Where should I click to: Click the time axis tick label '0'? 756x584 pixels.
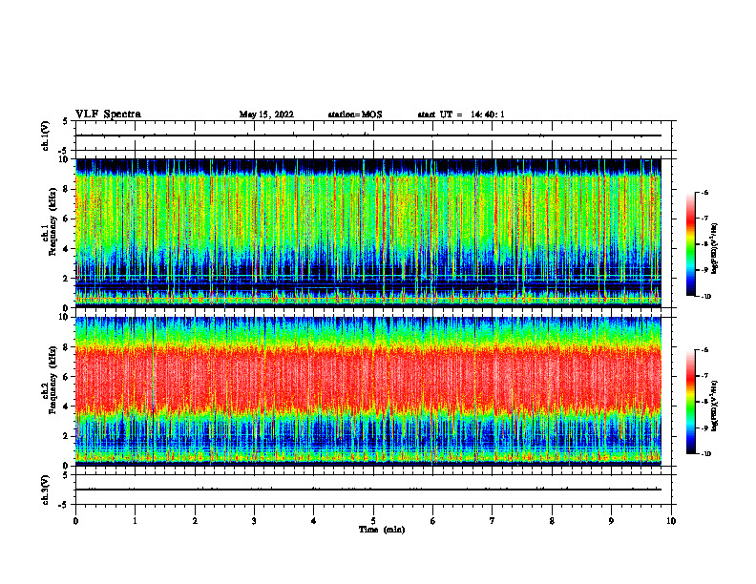pyautogui.click(x=75, y=521)
